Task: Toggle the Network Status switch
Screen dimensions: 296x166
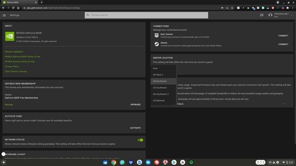Action: pyautogui.click(x=140, y=140)
